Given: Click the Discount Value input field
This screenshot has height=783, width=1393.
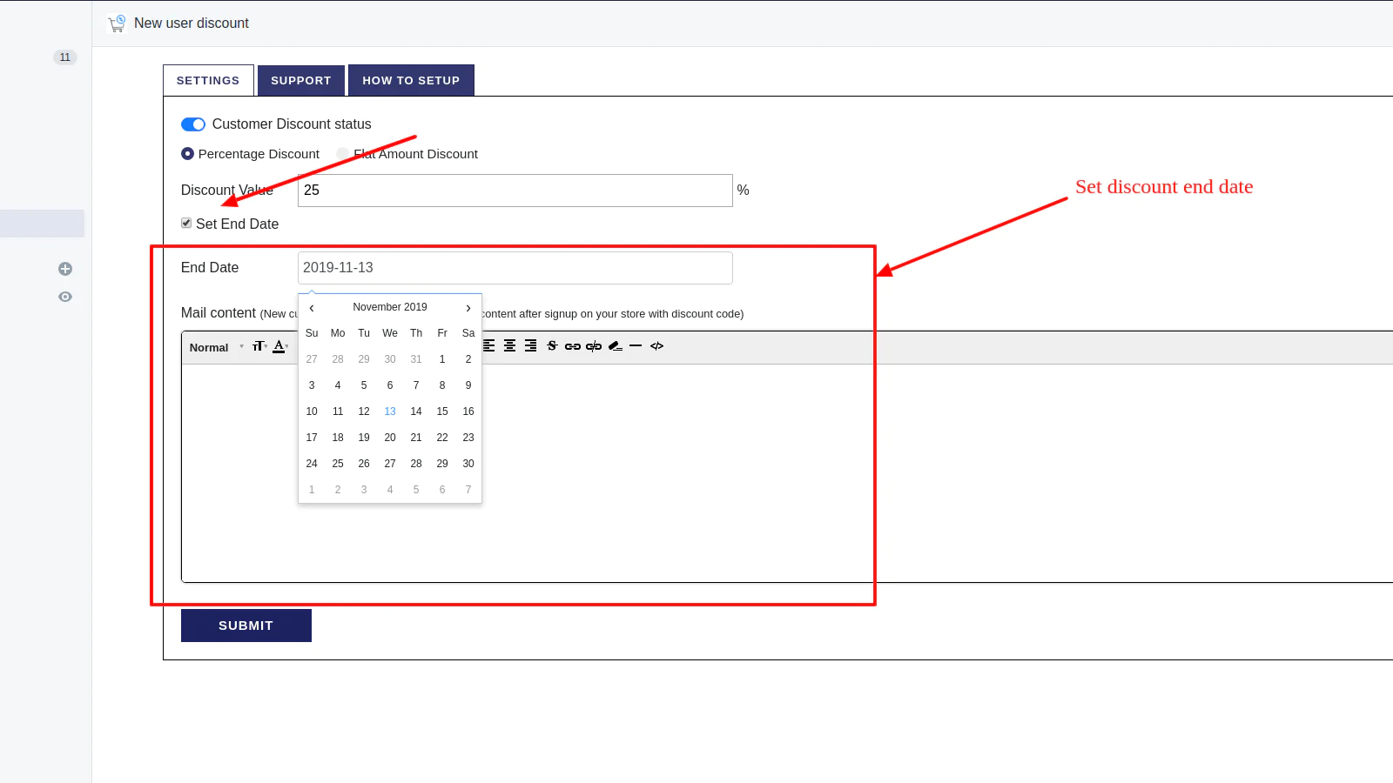Looking at the screenshot, I should pyautogui.click(x=515, y=191).
